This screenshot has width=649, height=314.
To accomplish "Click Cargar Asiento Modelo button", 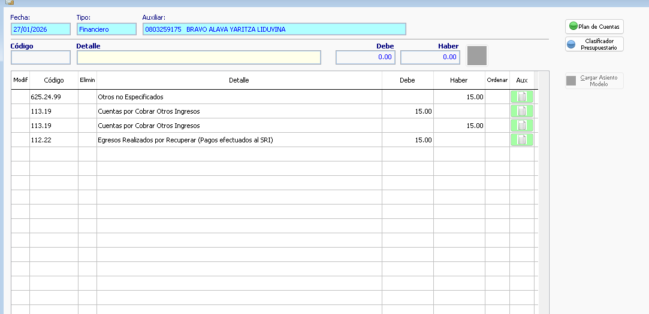I will point(594,81).
